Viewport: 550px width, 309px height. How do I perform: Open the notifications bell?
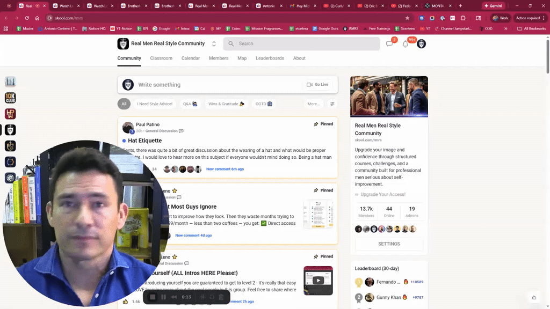click(405, 44)
